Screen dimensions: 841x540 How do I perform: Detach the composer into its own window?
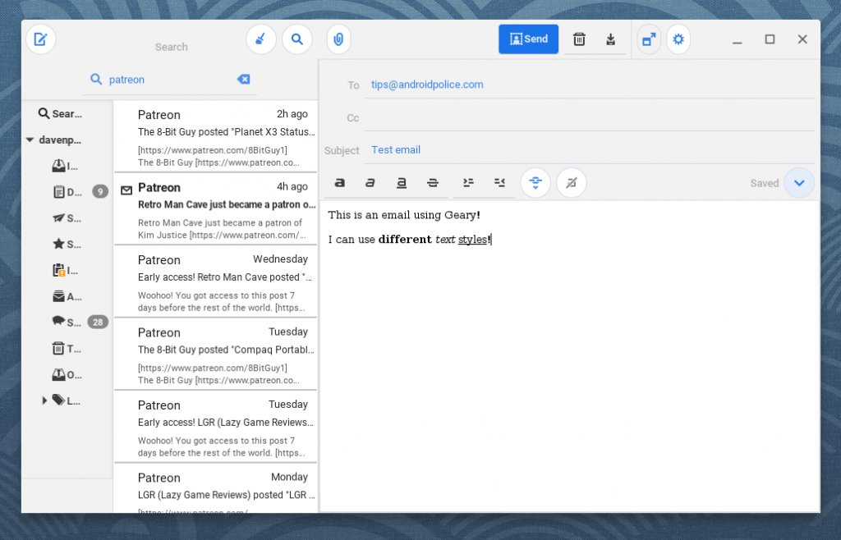point(648,39)
